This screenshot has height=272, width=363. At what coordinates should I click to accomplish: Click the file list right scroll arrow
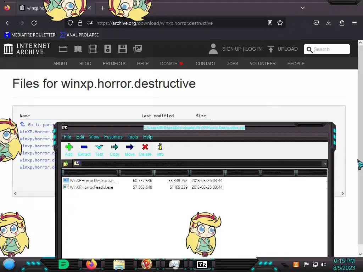343,194
